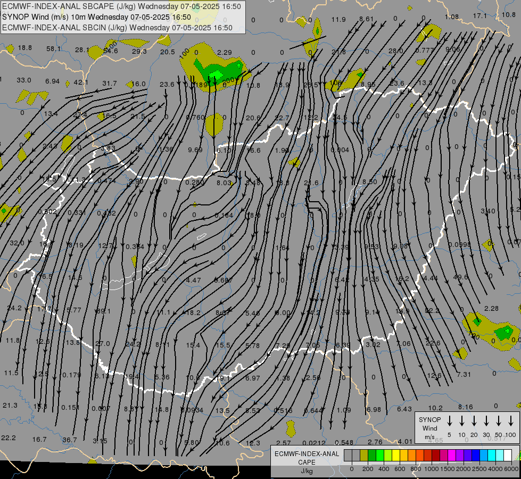
Task: Click the 36.7 value on the map
Action: coord(69,440)
